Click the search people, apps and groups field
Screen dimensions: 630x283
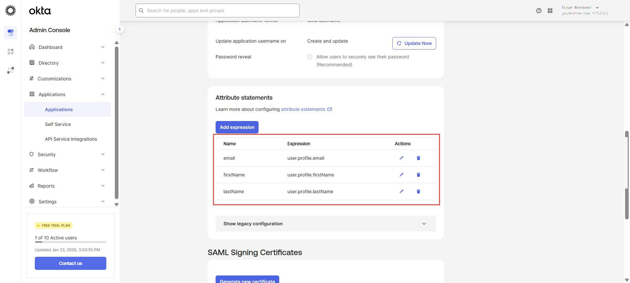point(217,10)
